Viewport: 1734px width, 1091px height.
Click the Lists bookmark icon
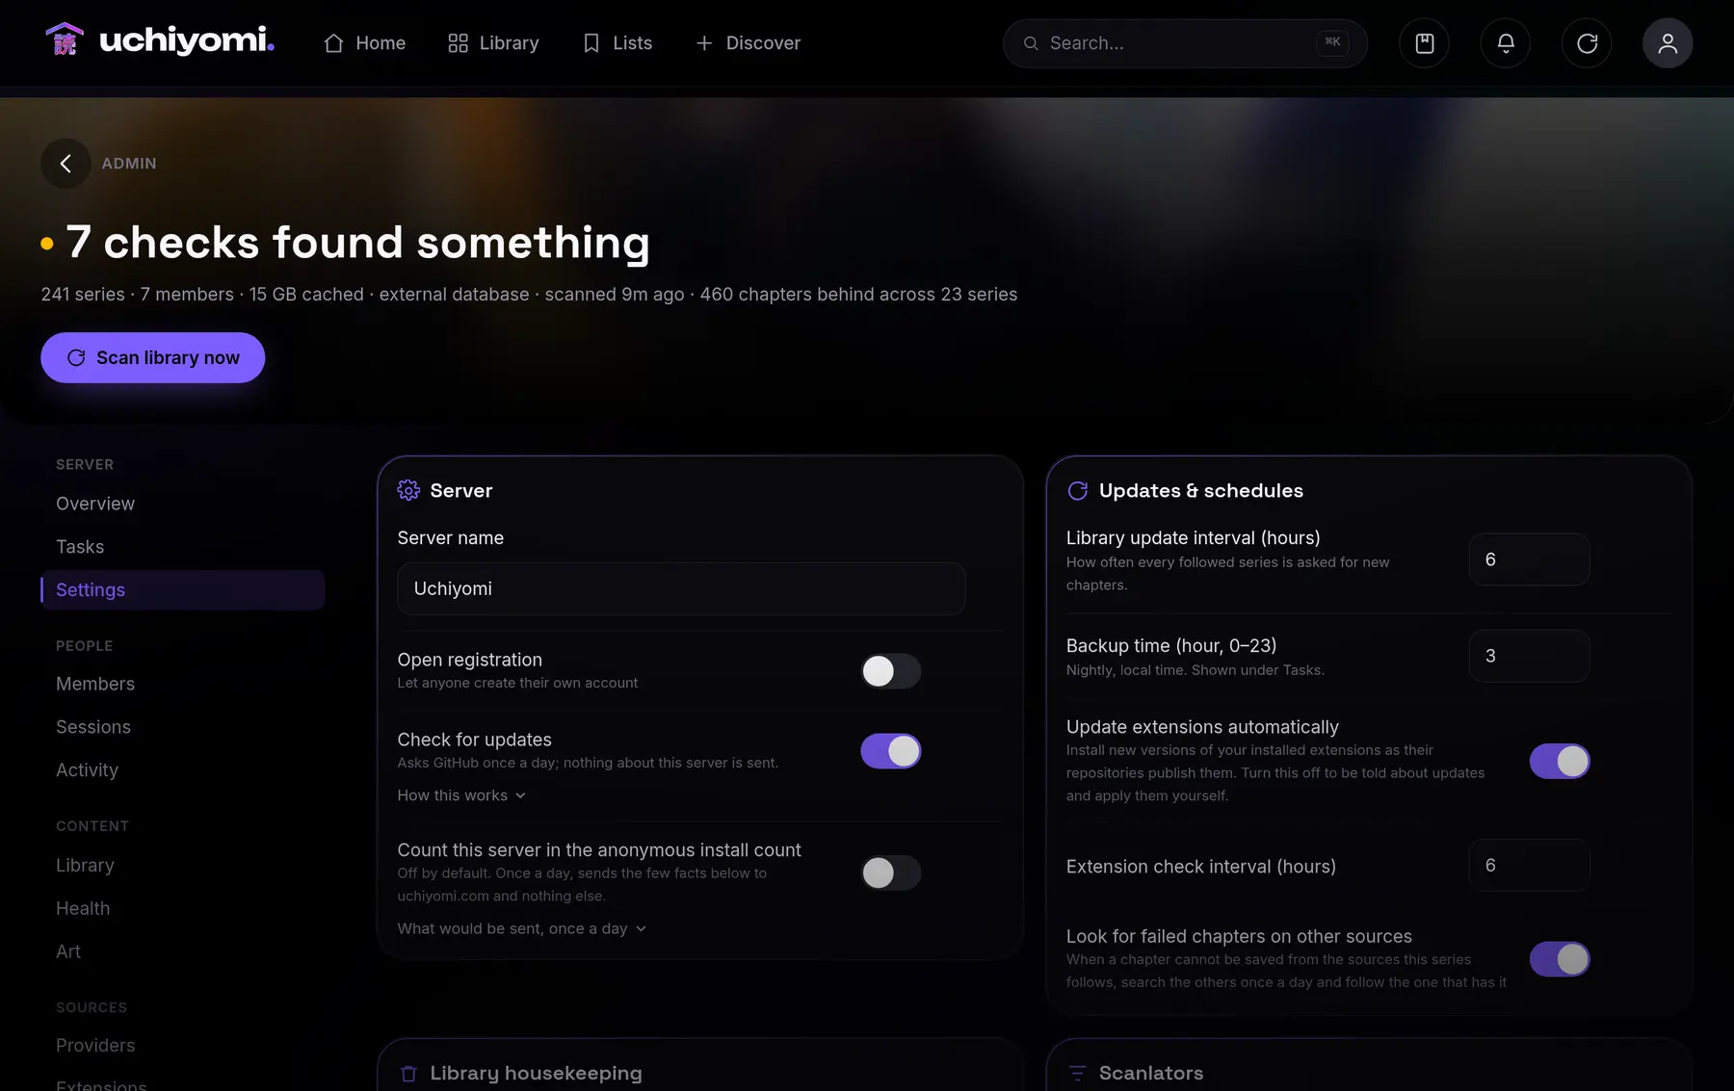(591, 43)
